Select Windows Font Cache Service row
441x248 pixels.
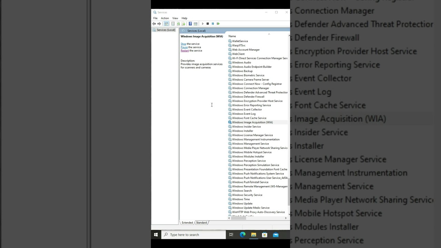pyautogui.click(x=249, y=118)
